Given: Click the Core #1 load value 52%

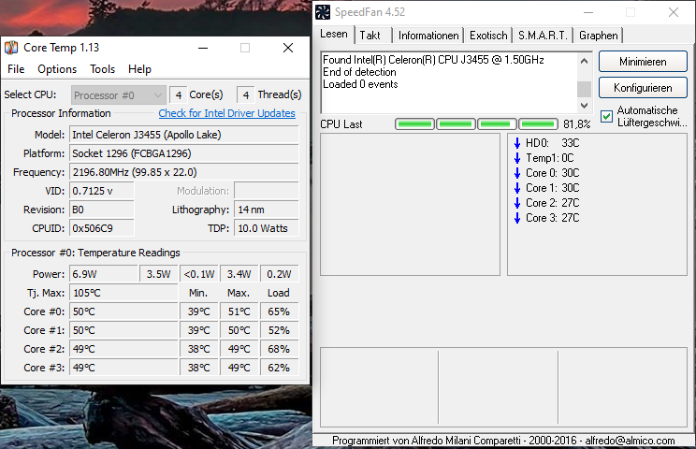Looking at the screenshot, I should 279,330.
